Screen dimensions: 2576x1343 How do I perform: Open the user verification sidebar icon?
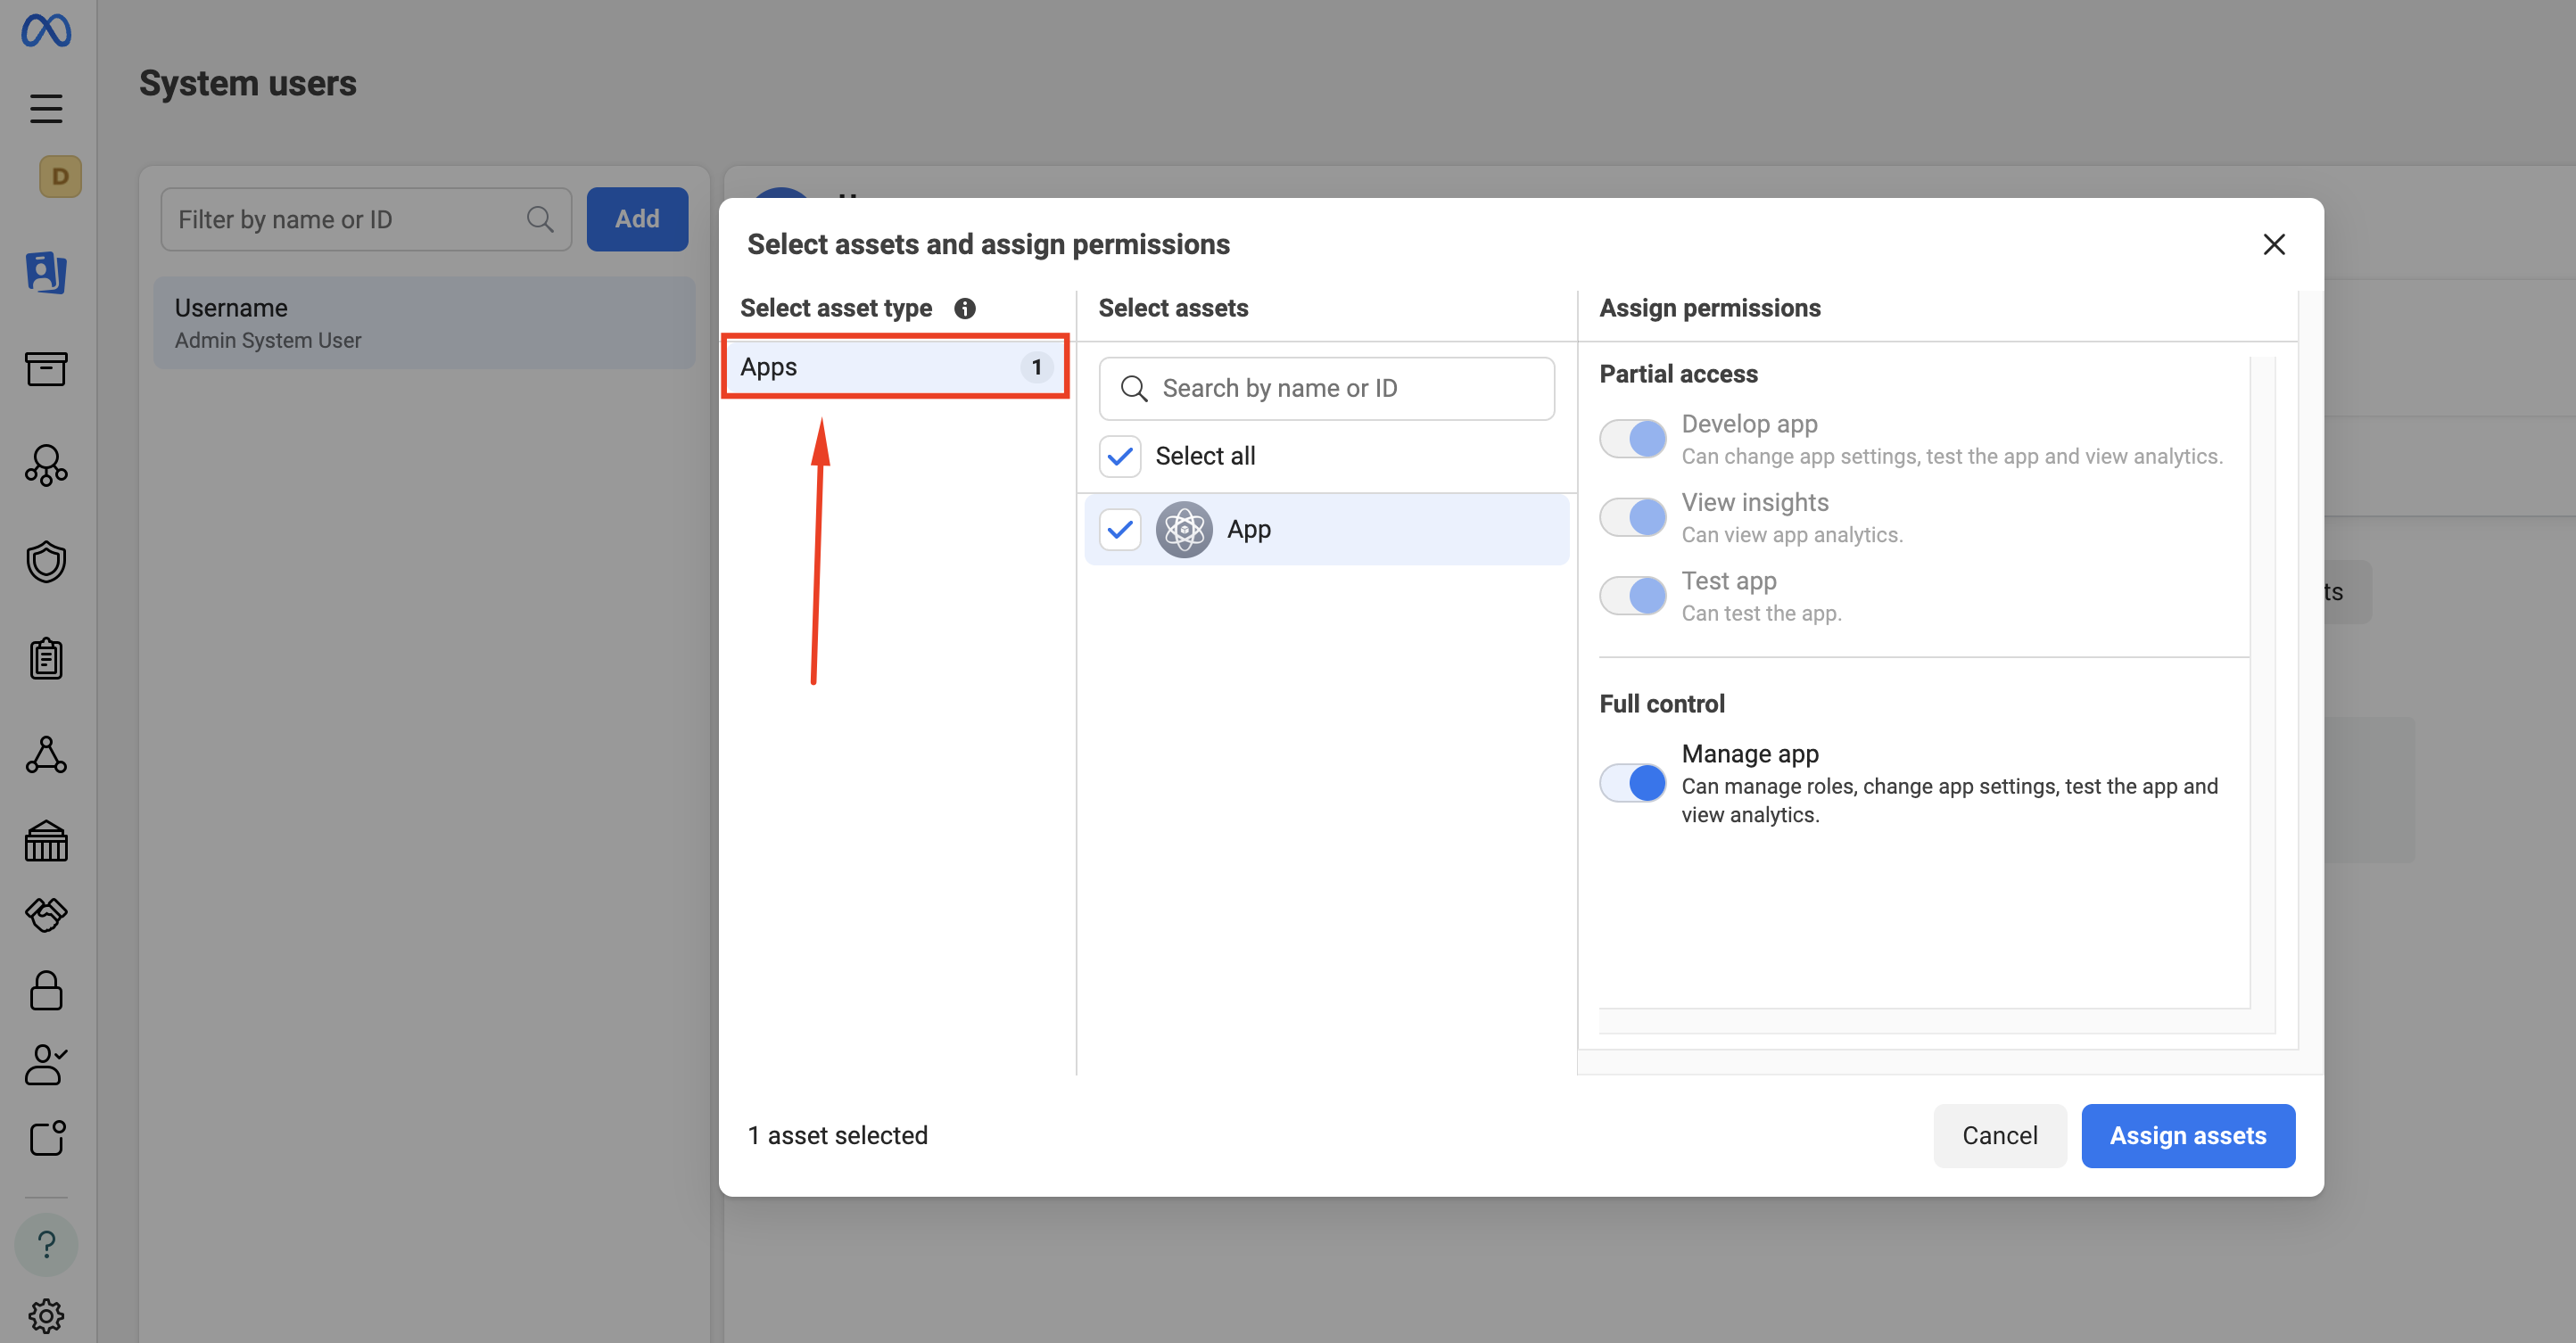(x=46, y=1064)
